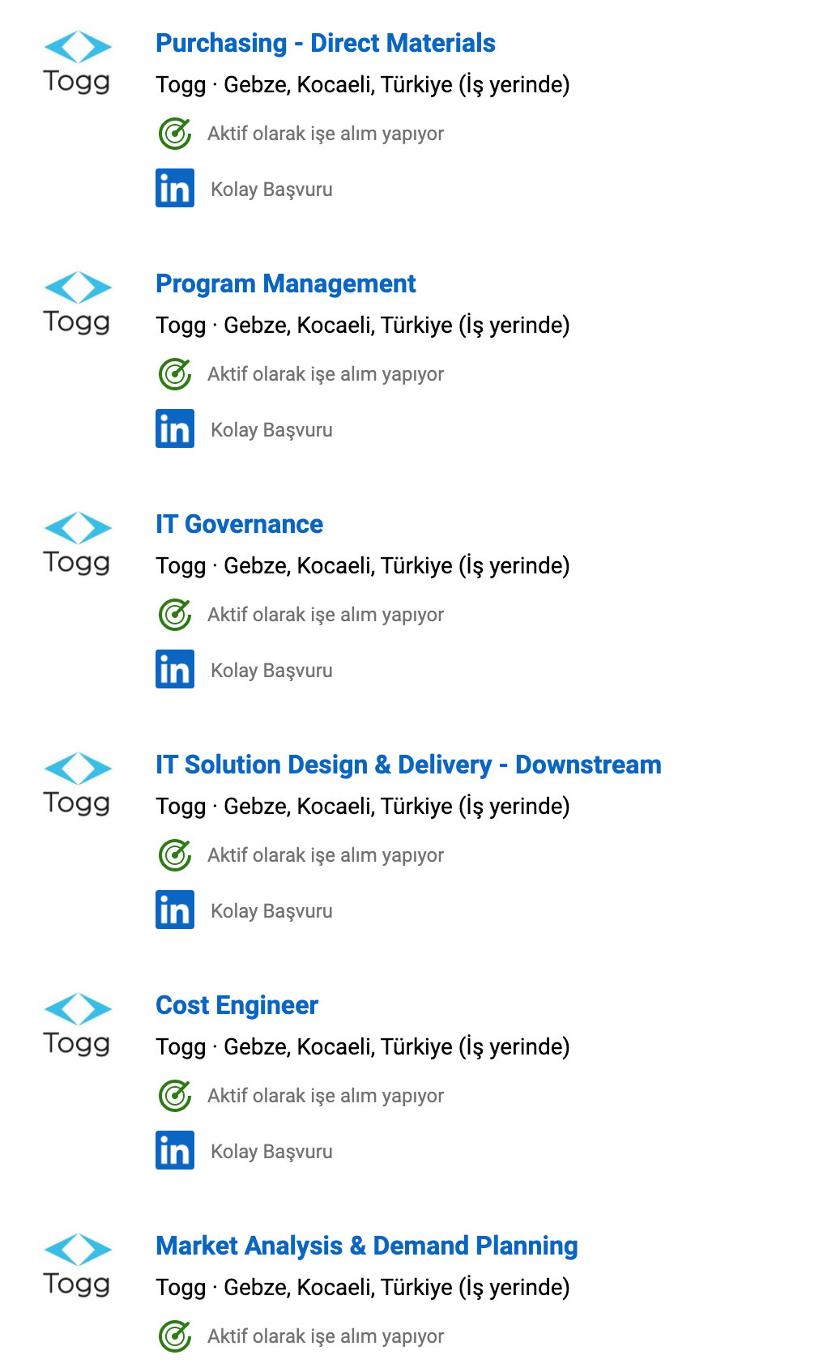Click the green target icon under IT Solution Design & Delivery
The width and height of the screenshot is (823, 1372).
[175, 855]
